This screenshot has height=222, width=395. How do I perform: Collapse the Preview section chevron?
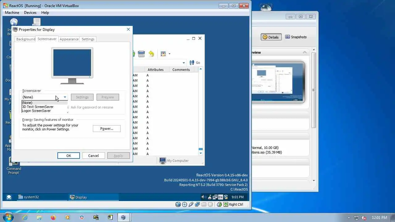click(305, 52)
